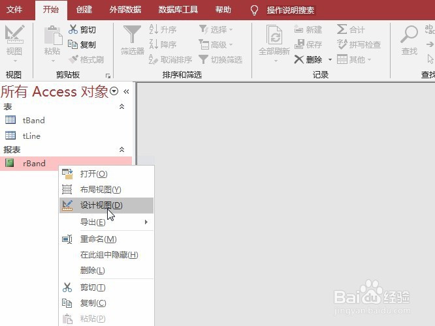Image resolution: width=435 pixels, height=326 pixels.
Task: Click the rBand report icon
Action: point(10,163)
